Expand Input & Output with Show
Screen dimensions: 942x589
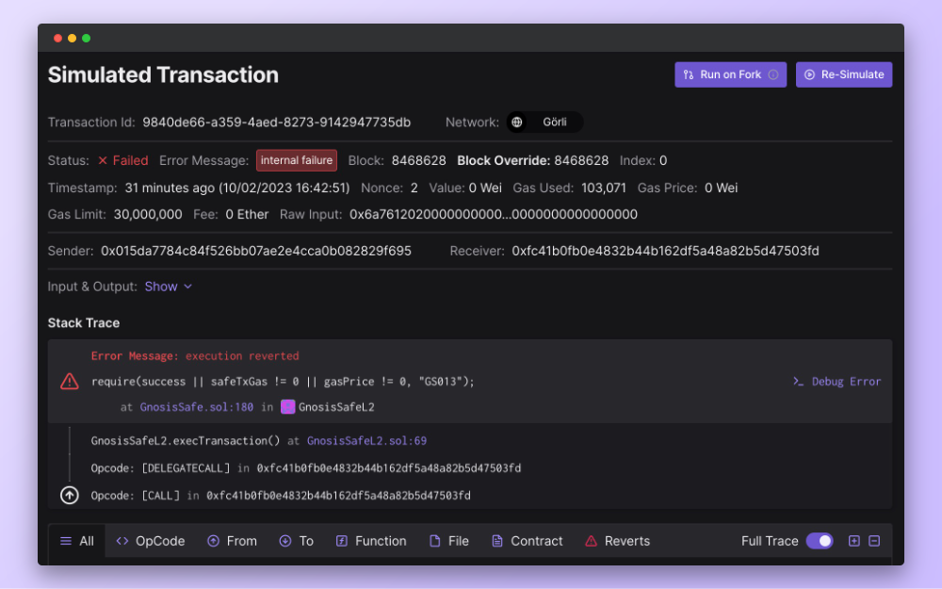tap(168, 286)
